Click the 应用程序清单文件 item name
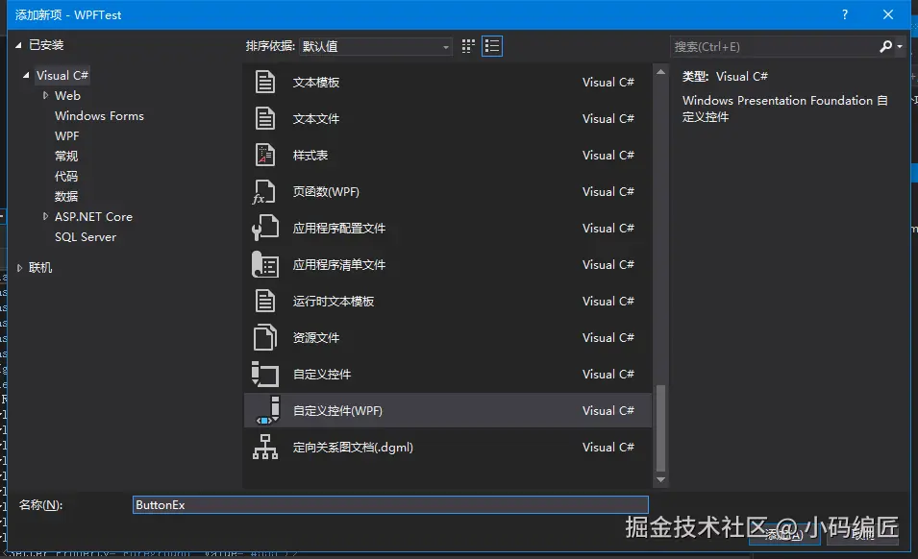Screen dimensions: 918x559 point(339,265)
